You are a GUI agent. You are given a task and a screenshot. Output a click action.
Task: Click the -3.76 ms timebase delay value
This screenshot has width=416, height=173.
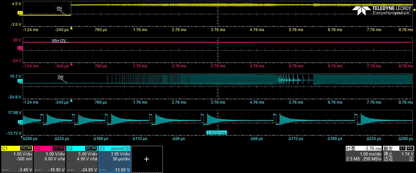[x=373, y=149]
